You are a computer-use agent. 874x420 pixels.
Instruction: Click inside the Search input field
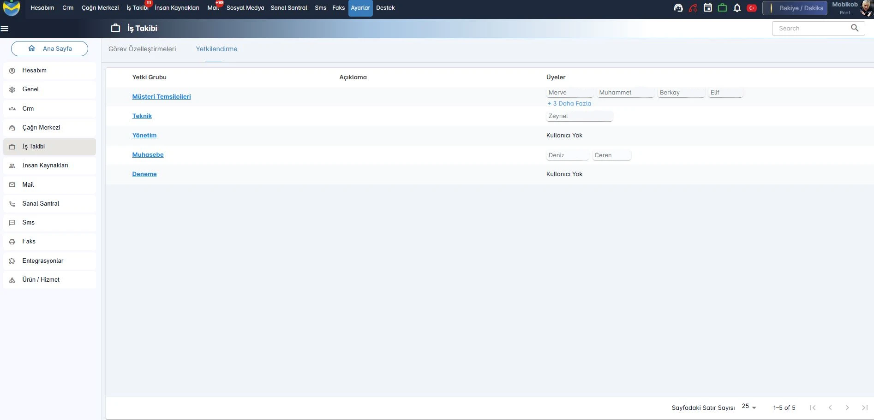pos(810,28)
